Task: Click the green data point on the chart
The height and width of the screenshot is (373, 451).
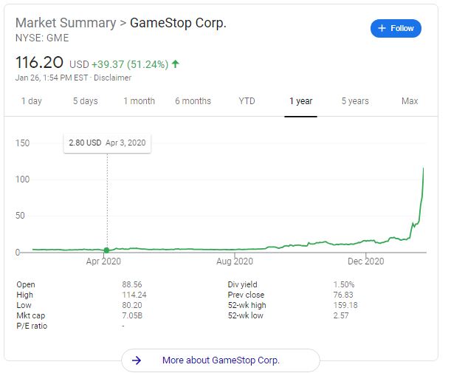Action: 107,250
